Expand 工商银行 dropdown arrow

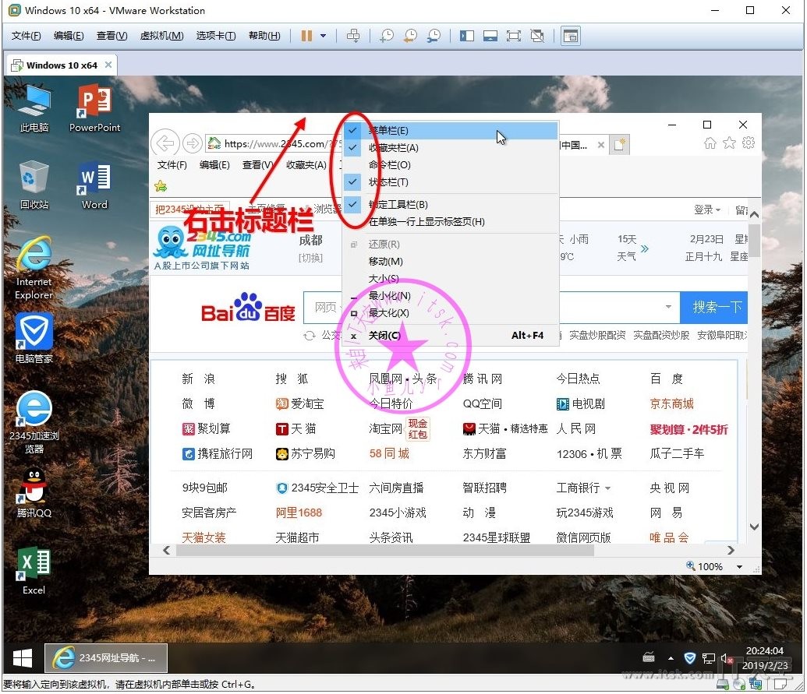(x=608, y=488)
